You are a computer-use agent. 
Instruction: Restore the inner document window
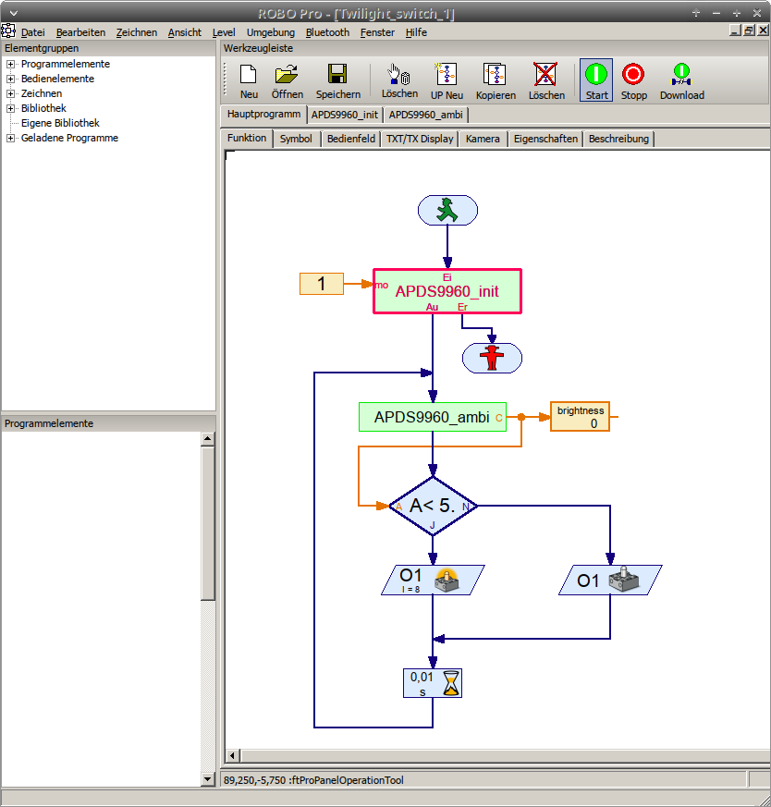point(750,31)
